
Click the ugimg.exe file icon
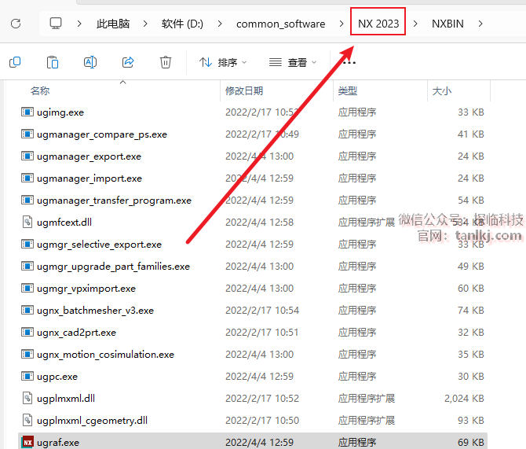[27, 112]
